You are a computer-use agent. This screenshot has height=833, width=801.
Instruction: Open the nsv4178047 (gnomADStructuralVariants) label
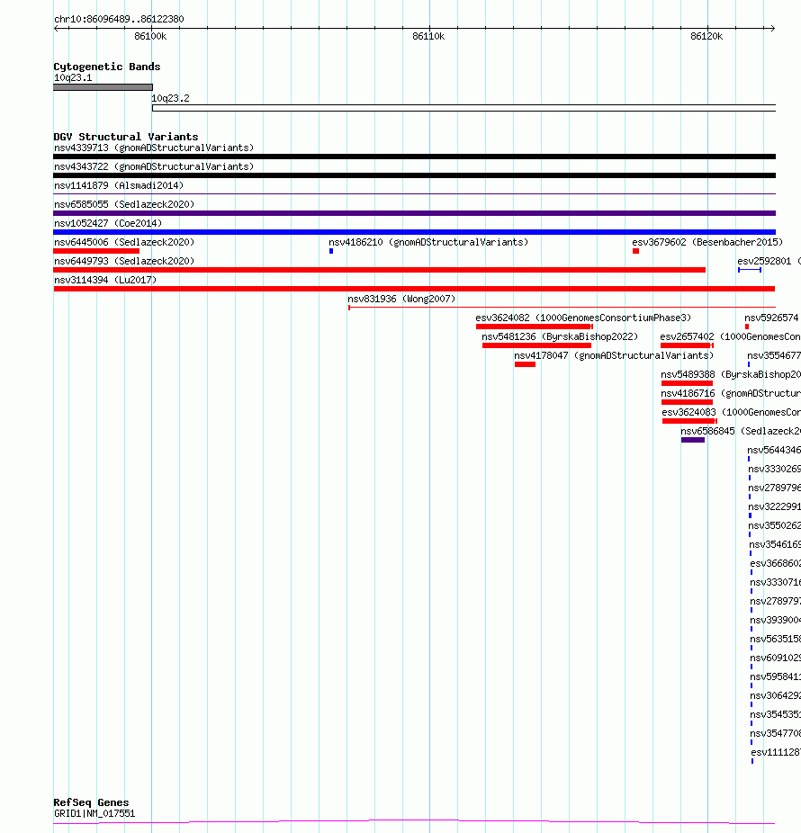614,356
